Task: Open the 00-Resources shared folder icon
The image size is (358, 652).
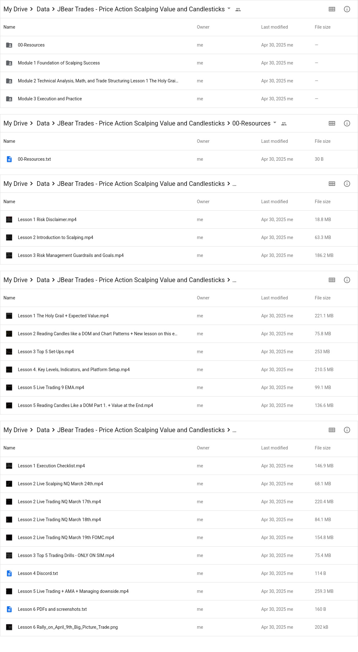Action: click(9, 45)
